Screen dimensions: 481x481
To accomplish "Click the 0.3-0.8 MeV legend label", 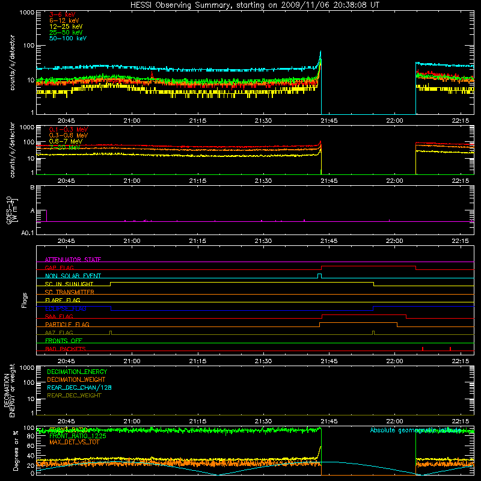I will (69, 135).
